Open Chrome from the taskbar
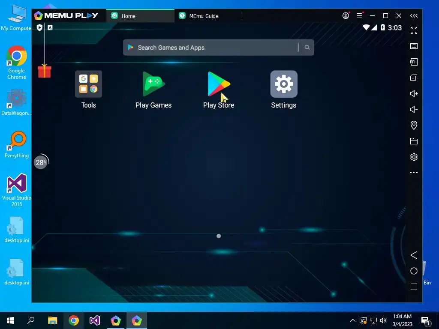This screenshot has width=439, height=329. 74,320
